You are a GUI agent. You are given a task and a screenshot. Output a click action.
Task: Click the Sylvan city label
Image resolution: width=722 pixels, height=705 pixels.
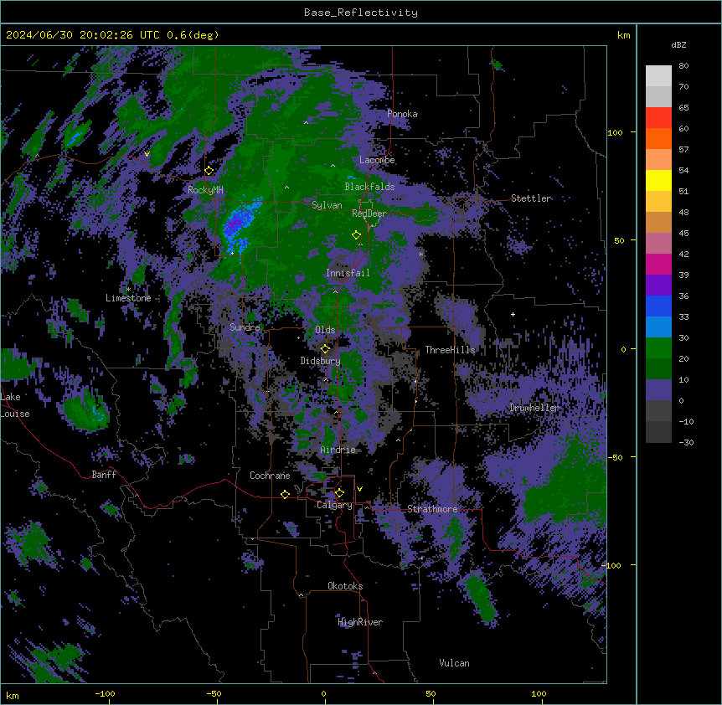click(x=327, y=205)
